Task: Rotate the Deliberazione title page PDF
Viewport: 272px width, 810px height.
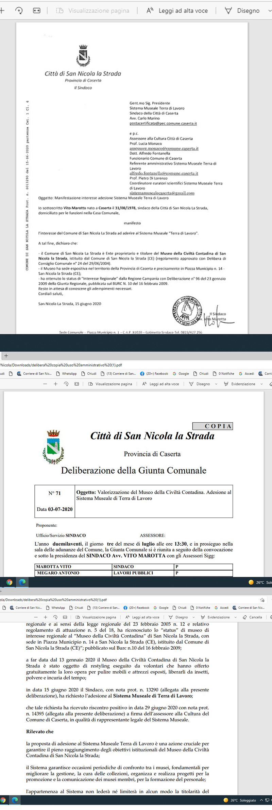Action: tap(66, 384)
